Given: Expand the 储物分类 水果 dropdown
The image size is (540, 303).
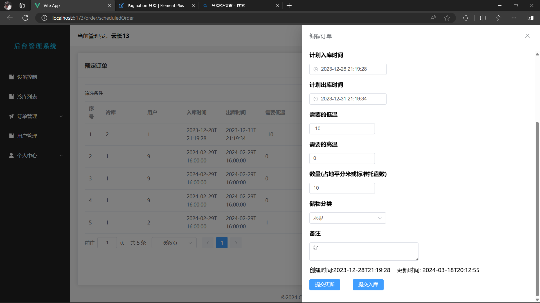Looking at the screenshot, I should 348,218.
